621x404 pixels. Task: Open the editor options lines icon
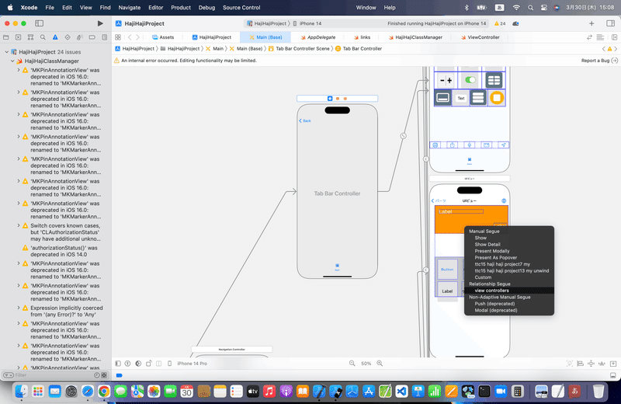[600, 37]
